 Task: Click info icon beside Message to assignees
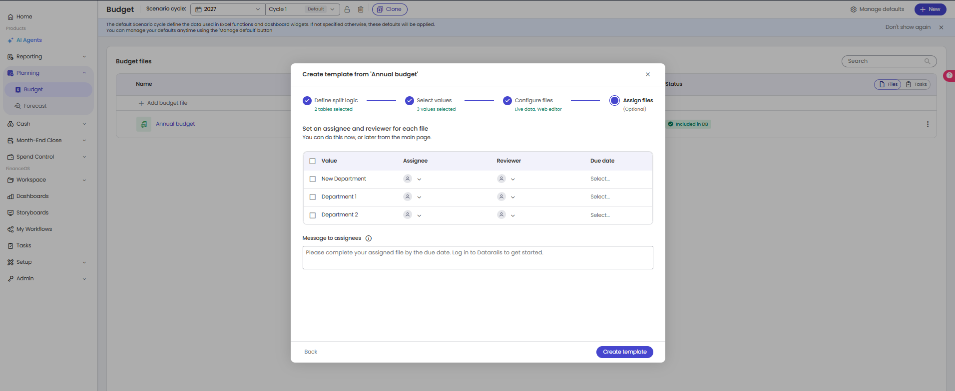369,238
